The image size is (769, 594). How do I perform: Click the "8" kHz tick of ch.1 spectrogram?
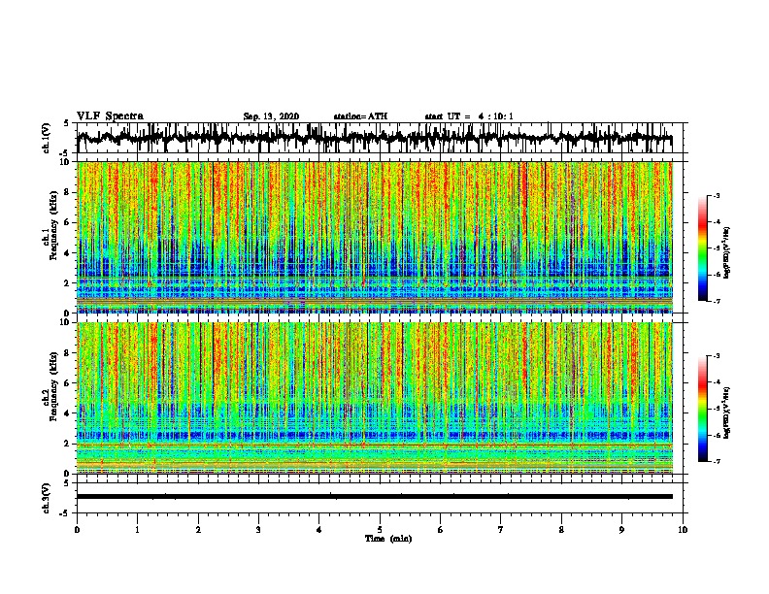(68, 192)
